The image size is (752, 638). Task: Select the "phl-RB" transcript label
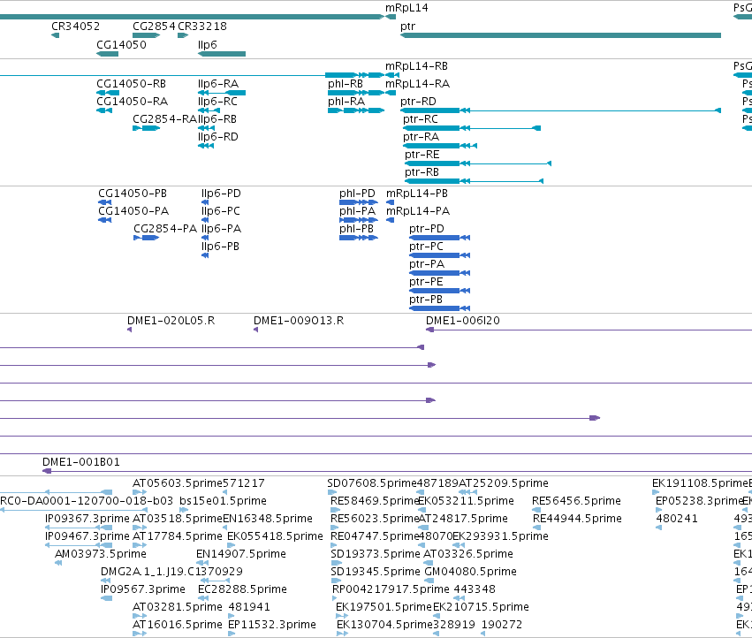(346, 83)
